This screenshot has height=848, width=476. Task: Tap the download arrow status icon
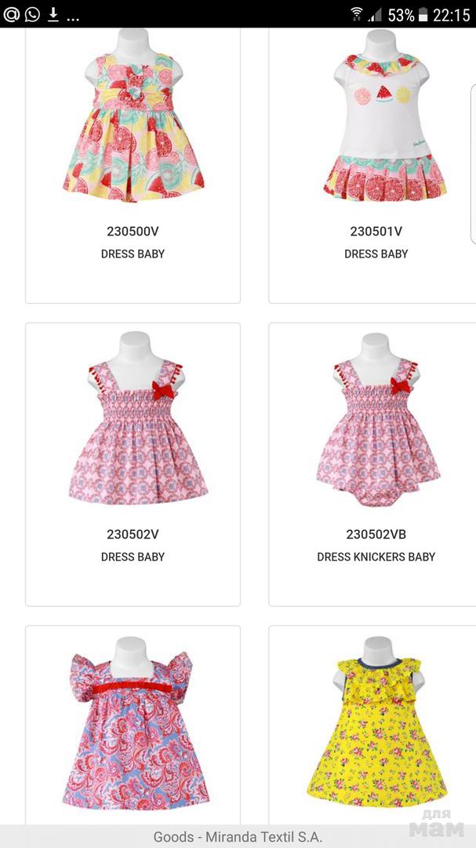53,14
